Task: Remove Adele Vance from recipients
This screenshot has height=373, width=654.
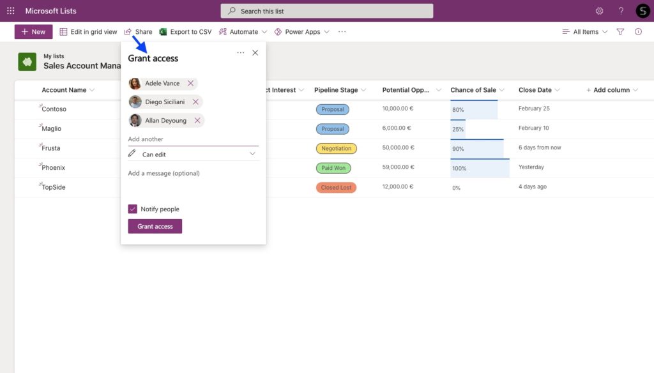Action: (x=190, y=83)
